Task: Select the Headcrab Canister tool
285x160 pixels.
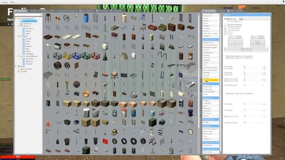Action: point(210,129)
